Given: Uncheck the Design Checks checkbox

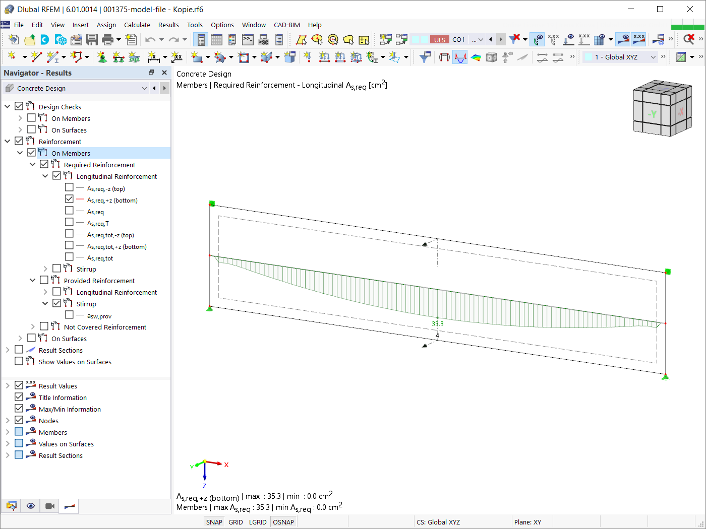Looking at the screenshot, I should point(19,106).
